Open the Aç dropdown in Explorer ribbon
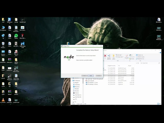 [x=131, y=55]
